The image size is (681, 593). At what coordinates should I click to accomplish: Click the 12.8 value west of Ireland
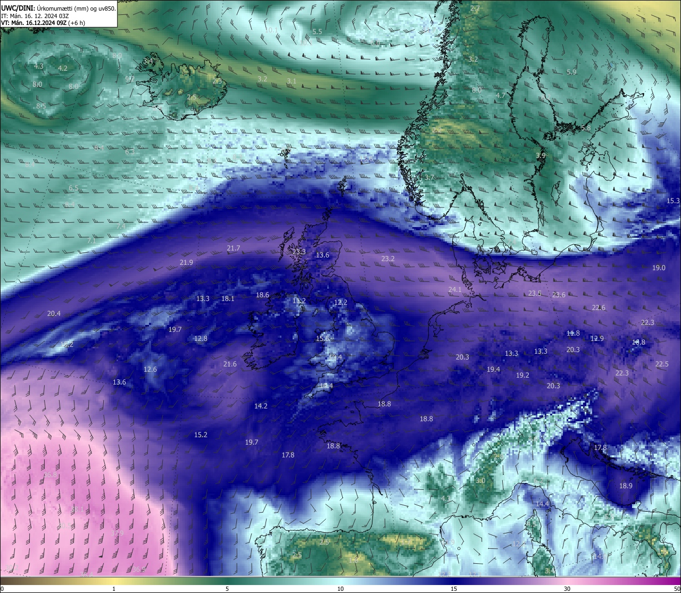coord(201,339)
